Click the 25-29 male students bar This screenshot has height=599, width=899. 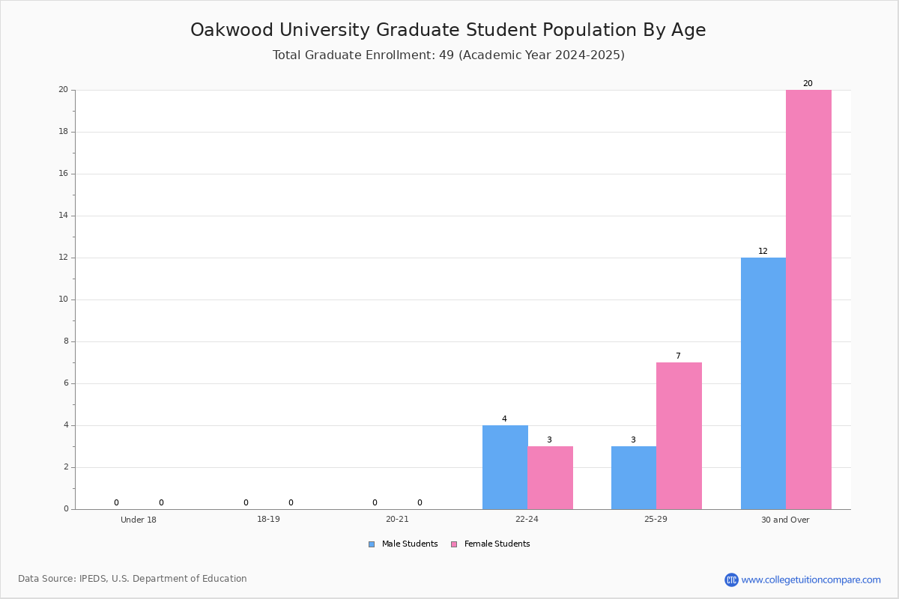click(634, 478)
